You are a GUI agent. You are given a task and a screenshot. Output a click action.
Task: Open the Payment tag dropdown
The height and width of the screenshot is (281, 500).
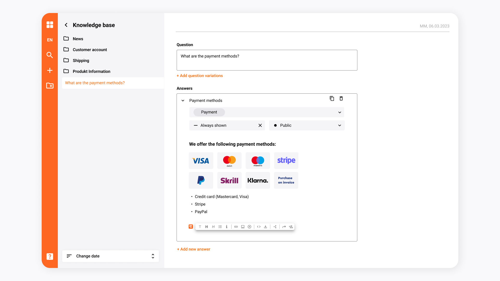click(340, 112)
